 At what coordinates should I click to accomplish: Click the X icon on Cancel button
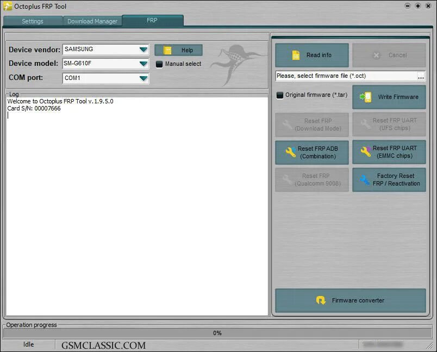[376, 55]
